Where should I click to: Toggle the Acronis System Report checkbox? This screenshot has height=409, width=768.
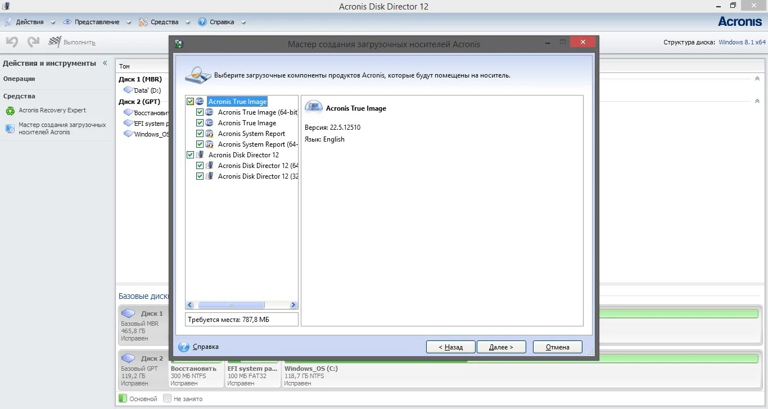(200, 134)
